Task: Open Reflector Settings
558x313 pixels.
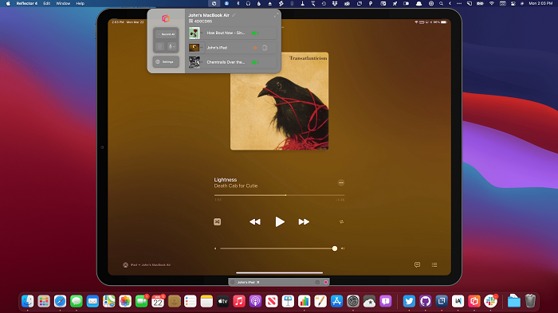Action: [x=166, y=62]
